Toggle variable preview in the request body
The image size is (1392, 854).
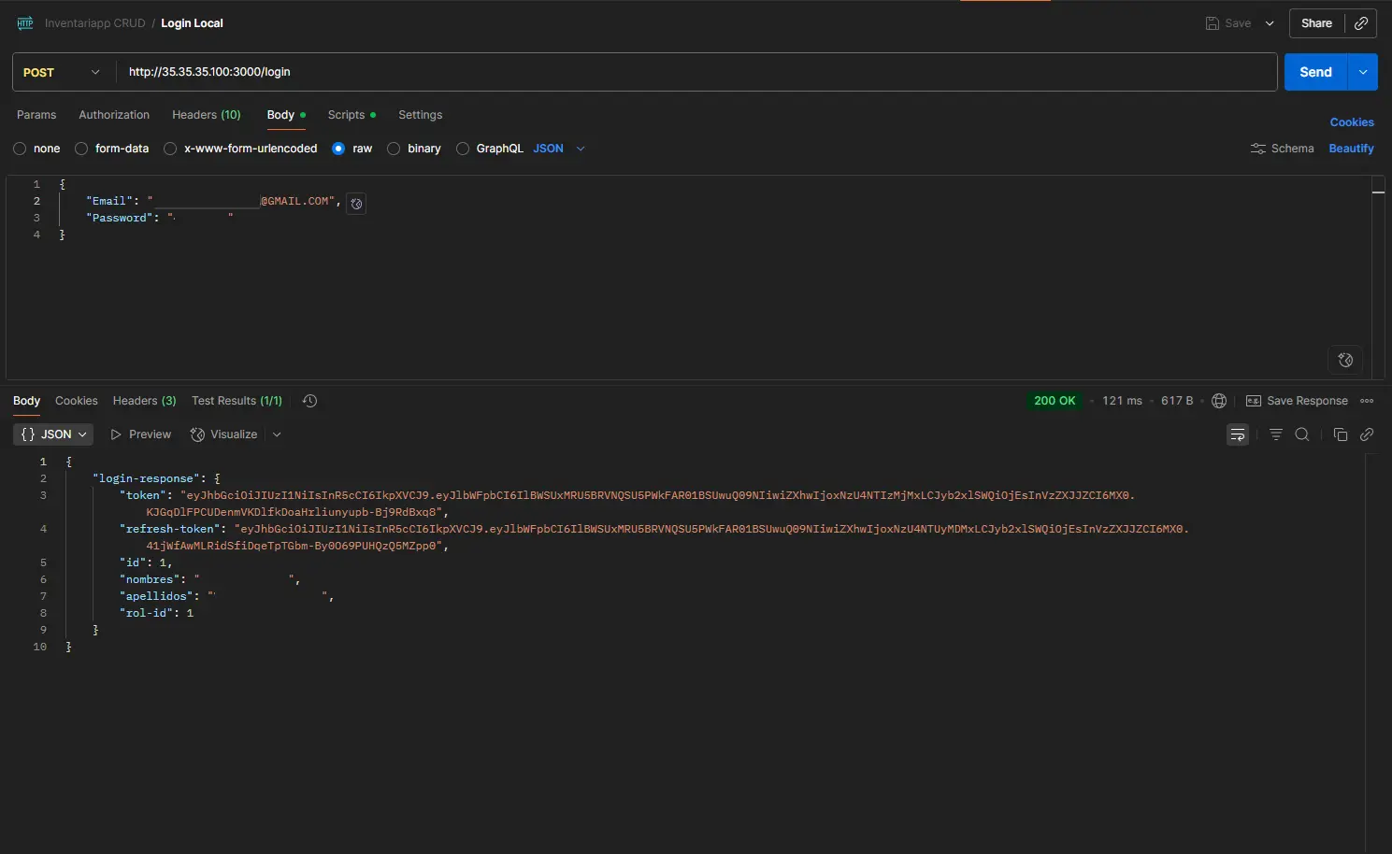pos(355,203)
